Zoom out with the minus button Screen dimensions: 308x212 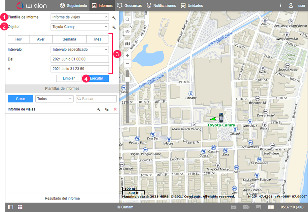pyautogui.click(x=128, y=64)
